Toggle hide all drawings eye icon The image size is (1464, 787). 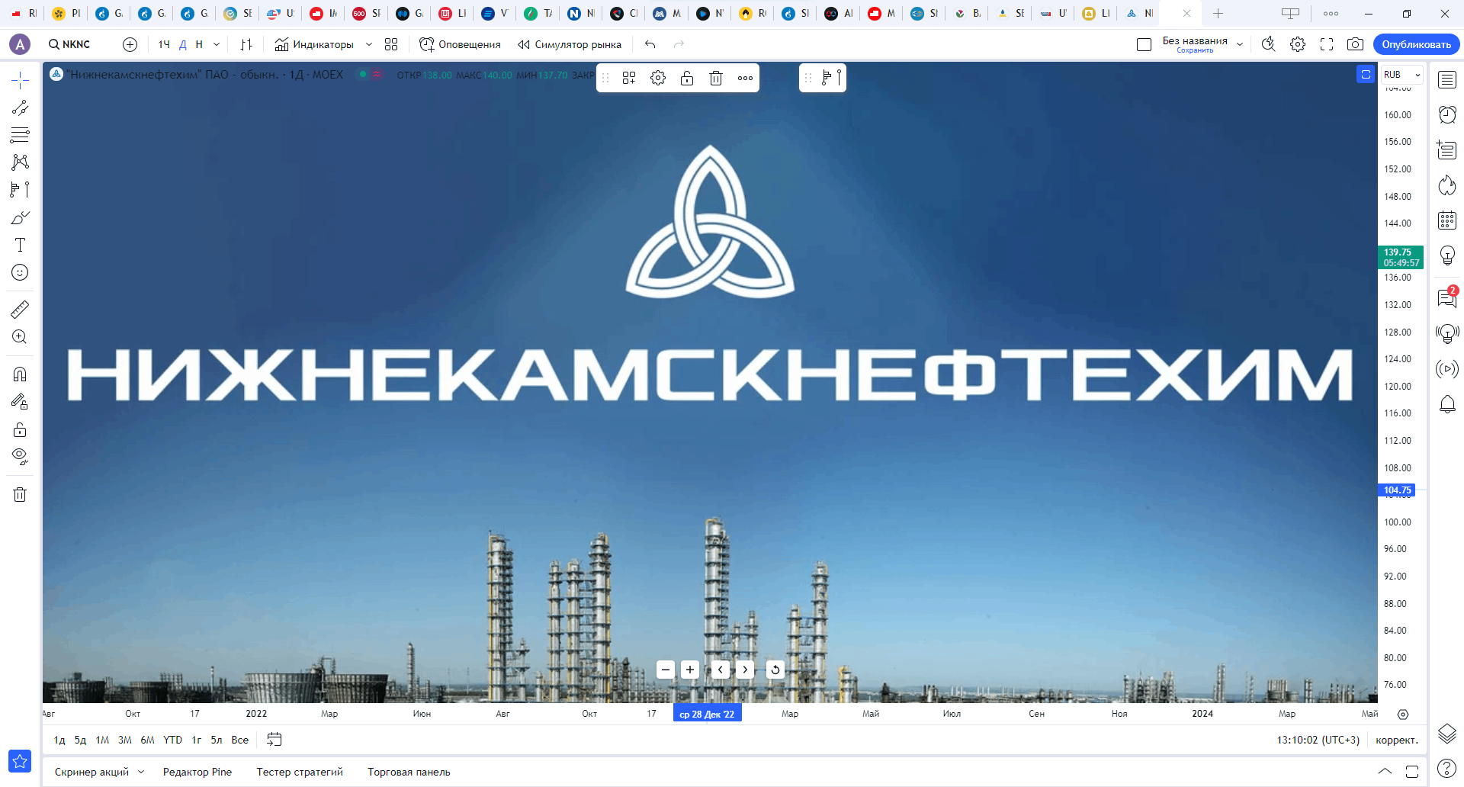(20, 457)
